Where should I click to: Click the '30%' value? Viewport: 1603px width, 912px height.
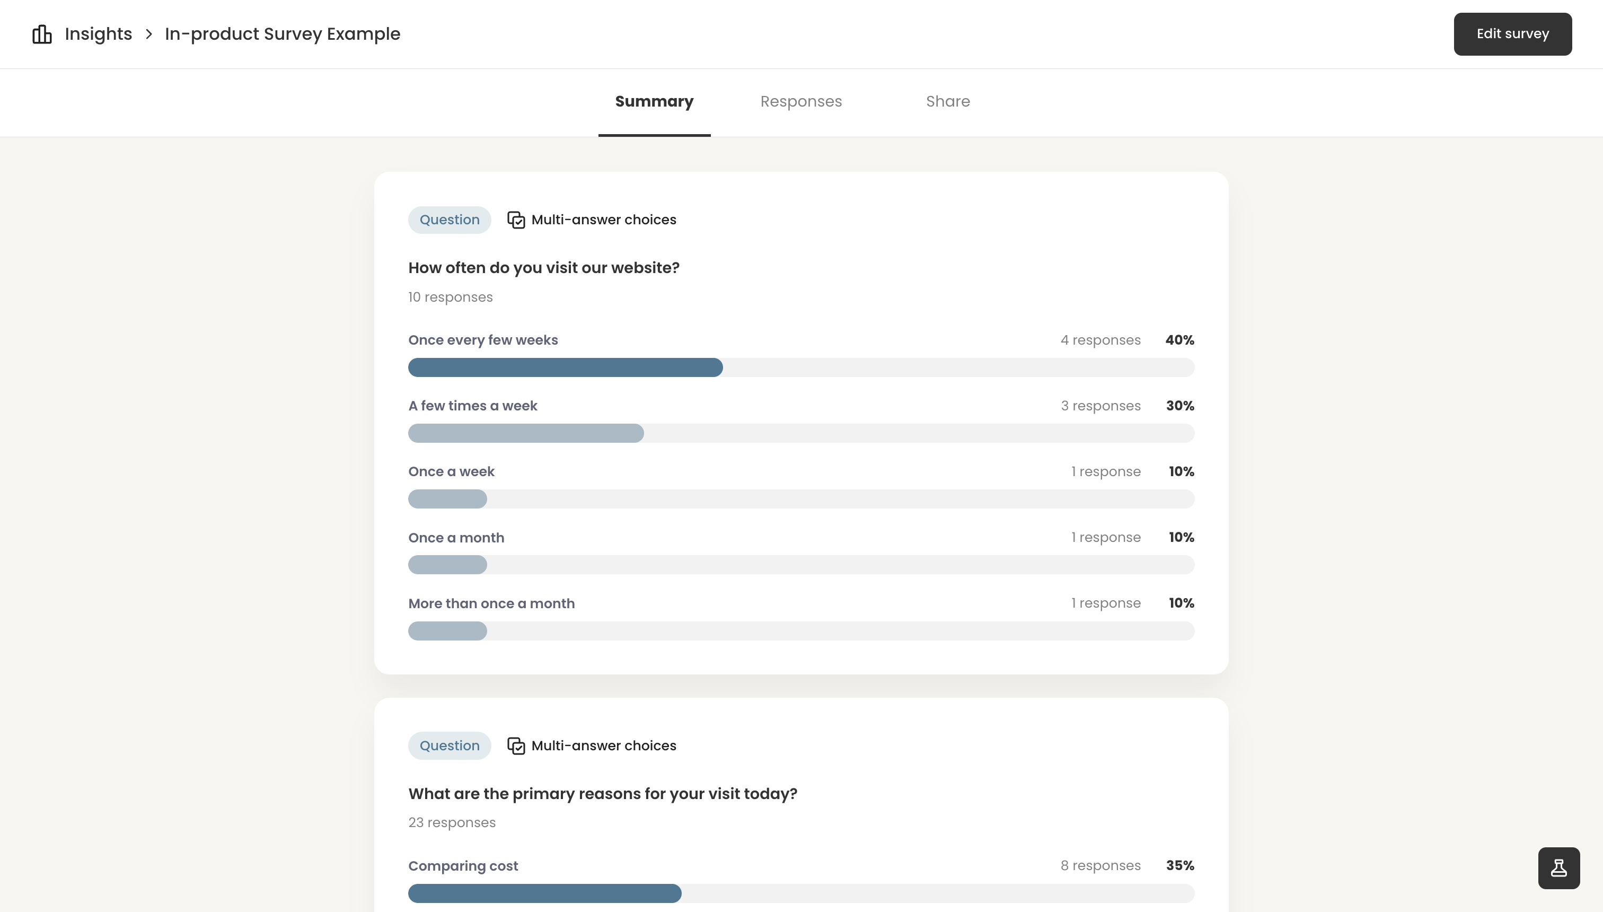pyautogui.click(x=1179, y=405)
